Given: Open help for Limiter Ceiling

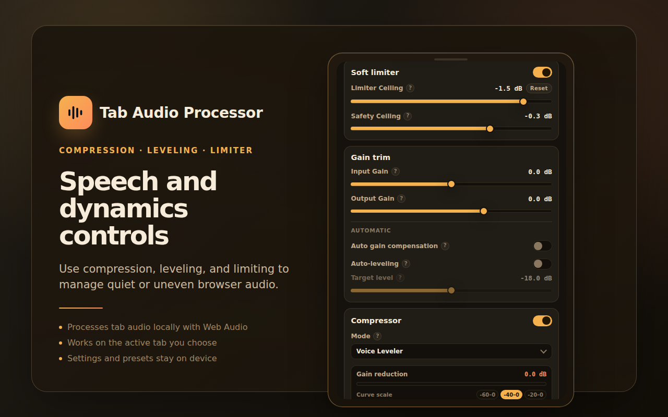Looking at the screenshot, I should click(x=410, y=88).
